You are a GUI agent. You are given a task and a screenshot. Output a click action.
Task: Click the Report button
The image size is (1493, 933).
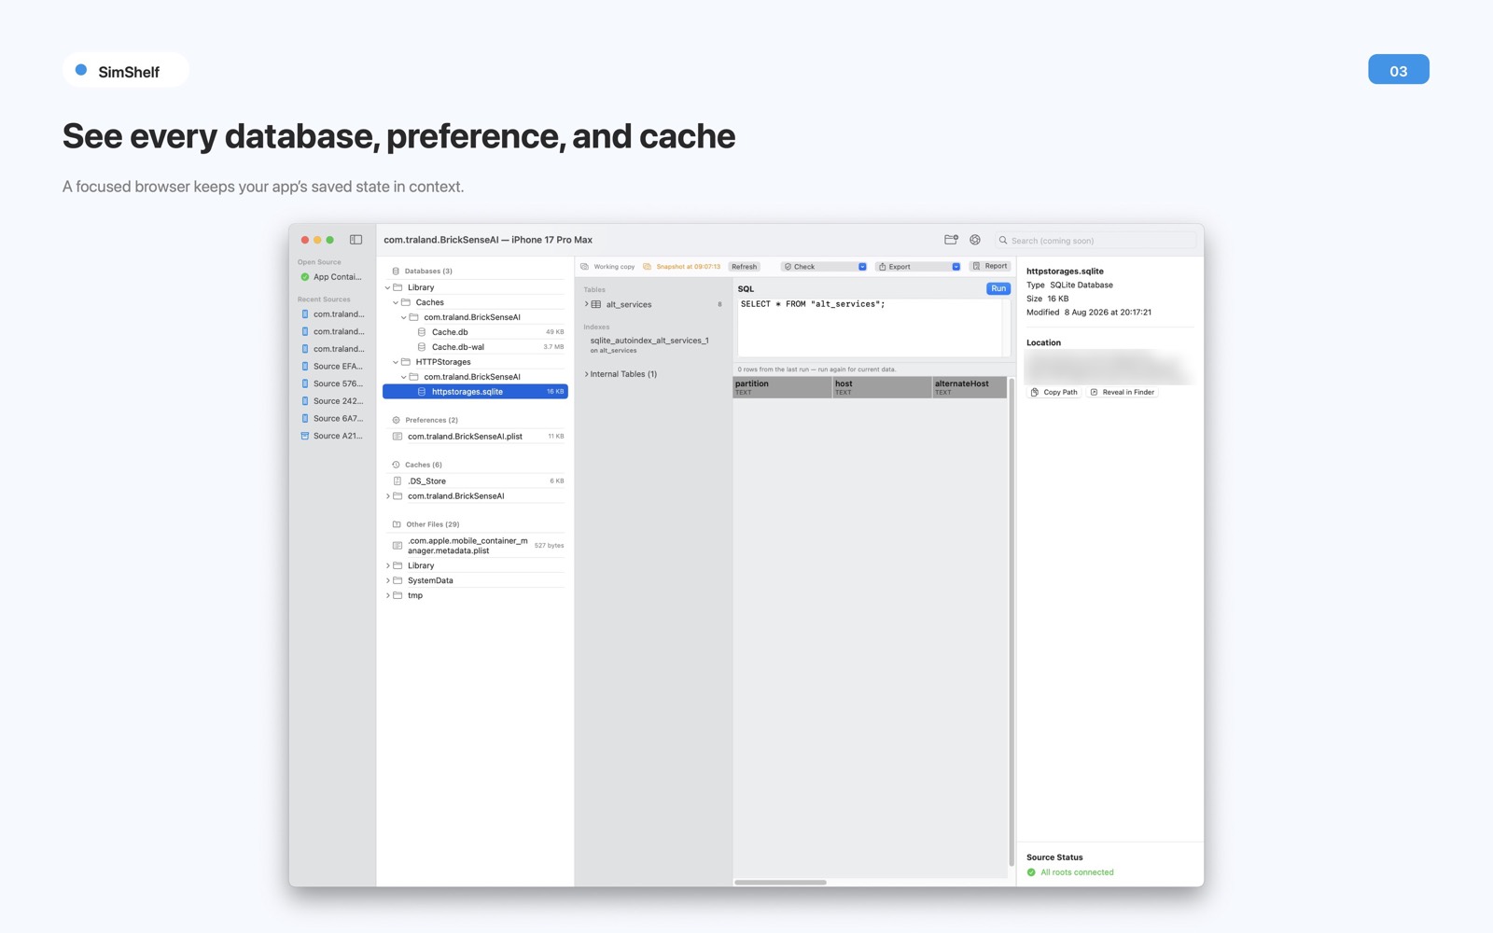click(x=990, y=266)
